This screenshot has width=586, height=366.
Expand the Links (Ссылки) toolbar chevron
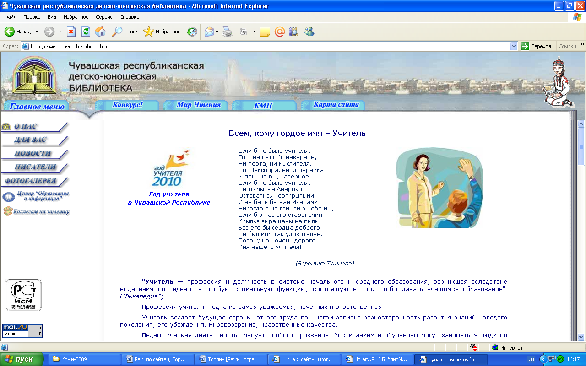tap(582, 45)
